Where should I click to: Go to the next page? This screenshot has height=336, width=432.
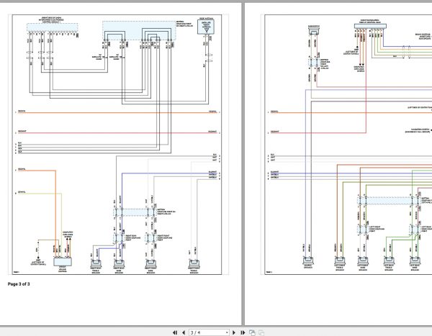pyautogui.click(x=234, y=332)
